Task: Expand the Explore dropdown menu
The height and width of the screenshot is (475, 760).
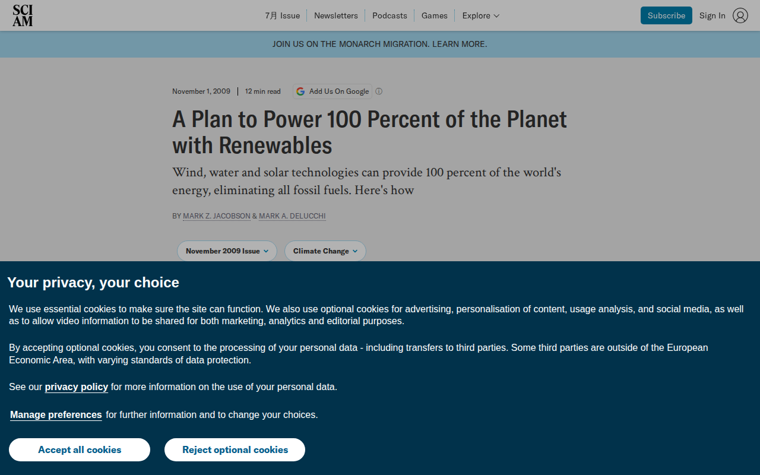Action: [481, 15]
